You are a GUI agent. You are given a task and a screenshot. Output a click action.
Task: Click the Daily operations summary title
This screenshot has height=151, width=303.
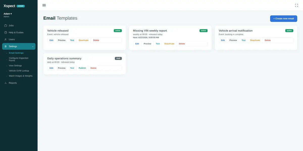[x=64, y=58]
